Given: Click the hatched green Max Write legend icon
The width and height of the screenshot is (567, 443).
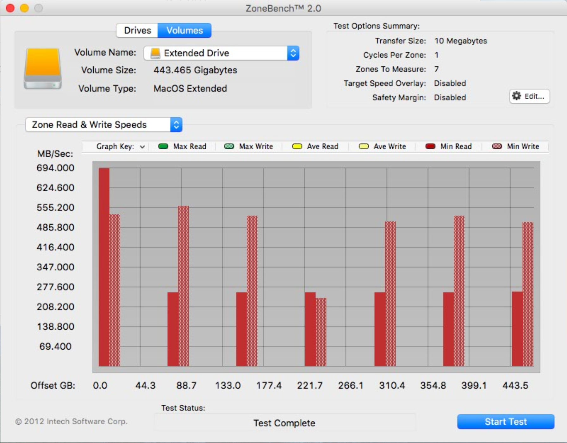Looking at the screenshot, I should pyautogui.click(x=229, y=146).
